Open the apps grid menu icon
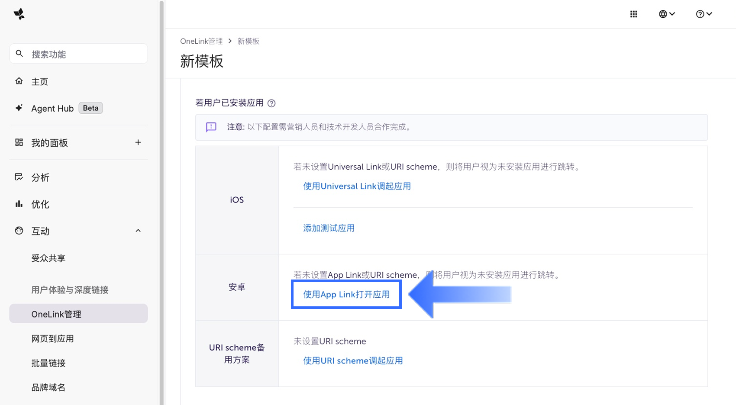The image size is (736, 405). point(633,14)
